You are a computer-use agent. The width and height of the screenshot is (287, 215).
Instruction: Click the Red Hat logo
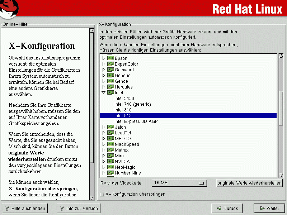[x=10, y=9]
